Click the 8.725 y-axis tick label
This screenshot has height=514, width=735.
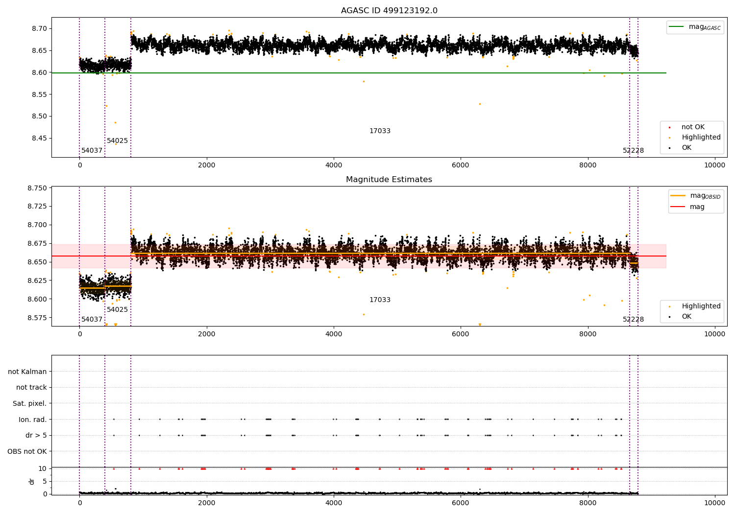pyautogui.click(x=37, y=207)
